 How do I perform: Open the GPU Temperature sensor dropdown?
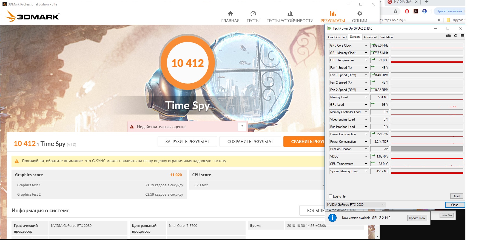(366, 60)
